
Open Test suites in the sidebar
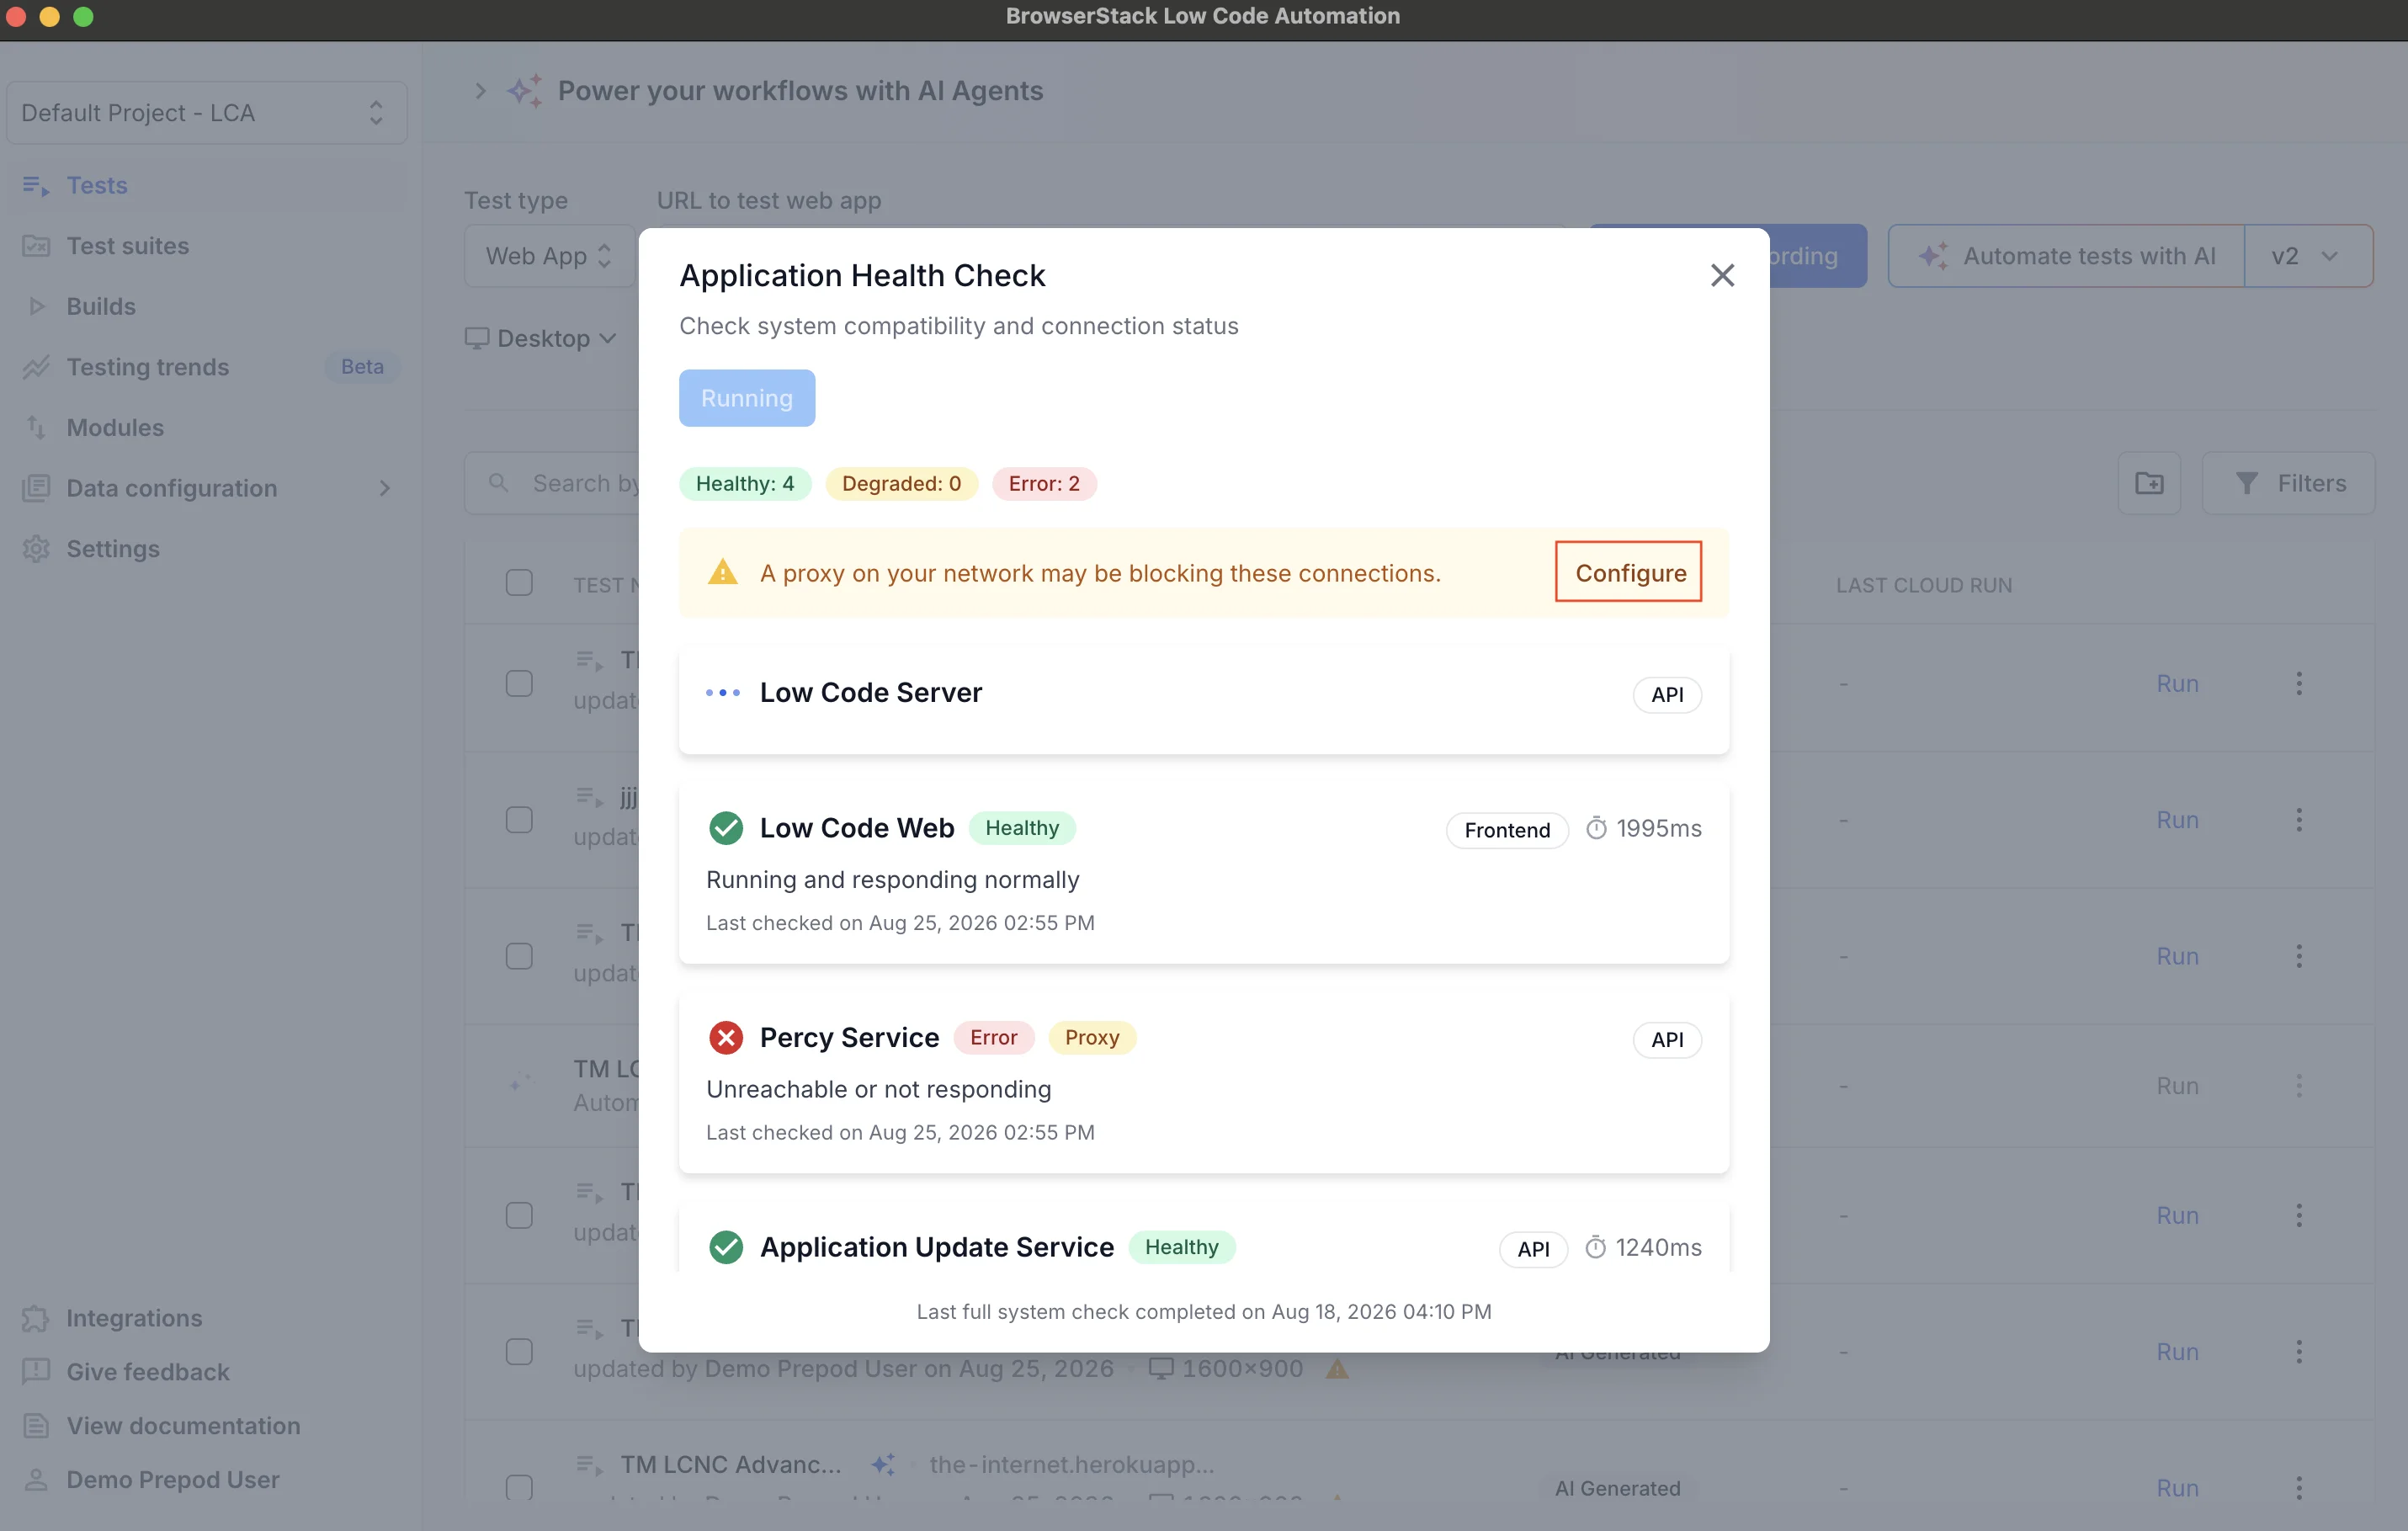[128, 246]
